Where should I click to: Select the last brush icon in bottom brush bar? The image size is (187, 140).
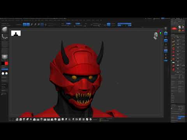(x=90, y=119)
